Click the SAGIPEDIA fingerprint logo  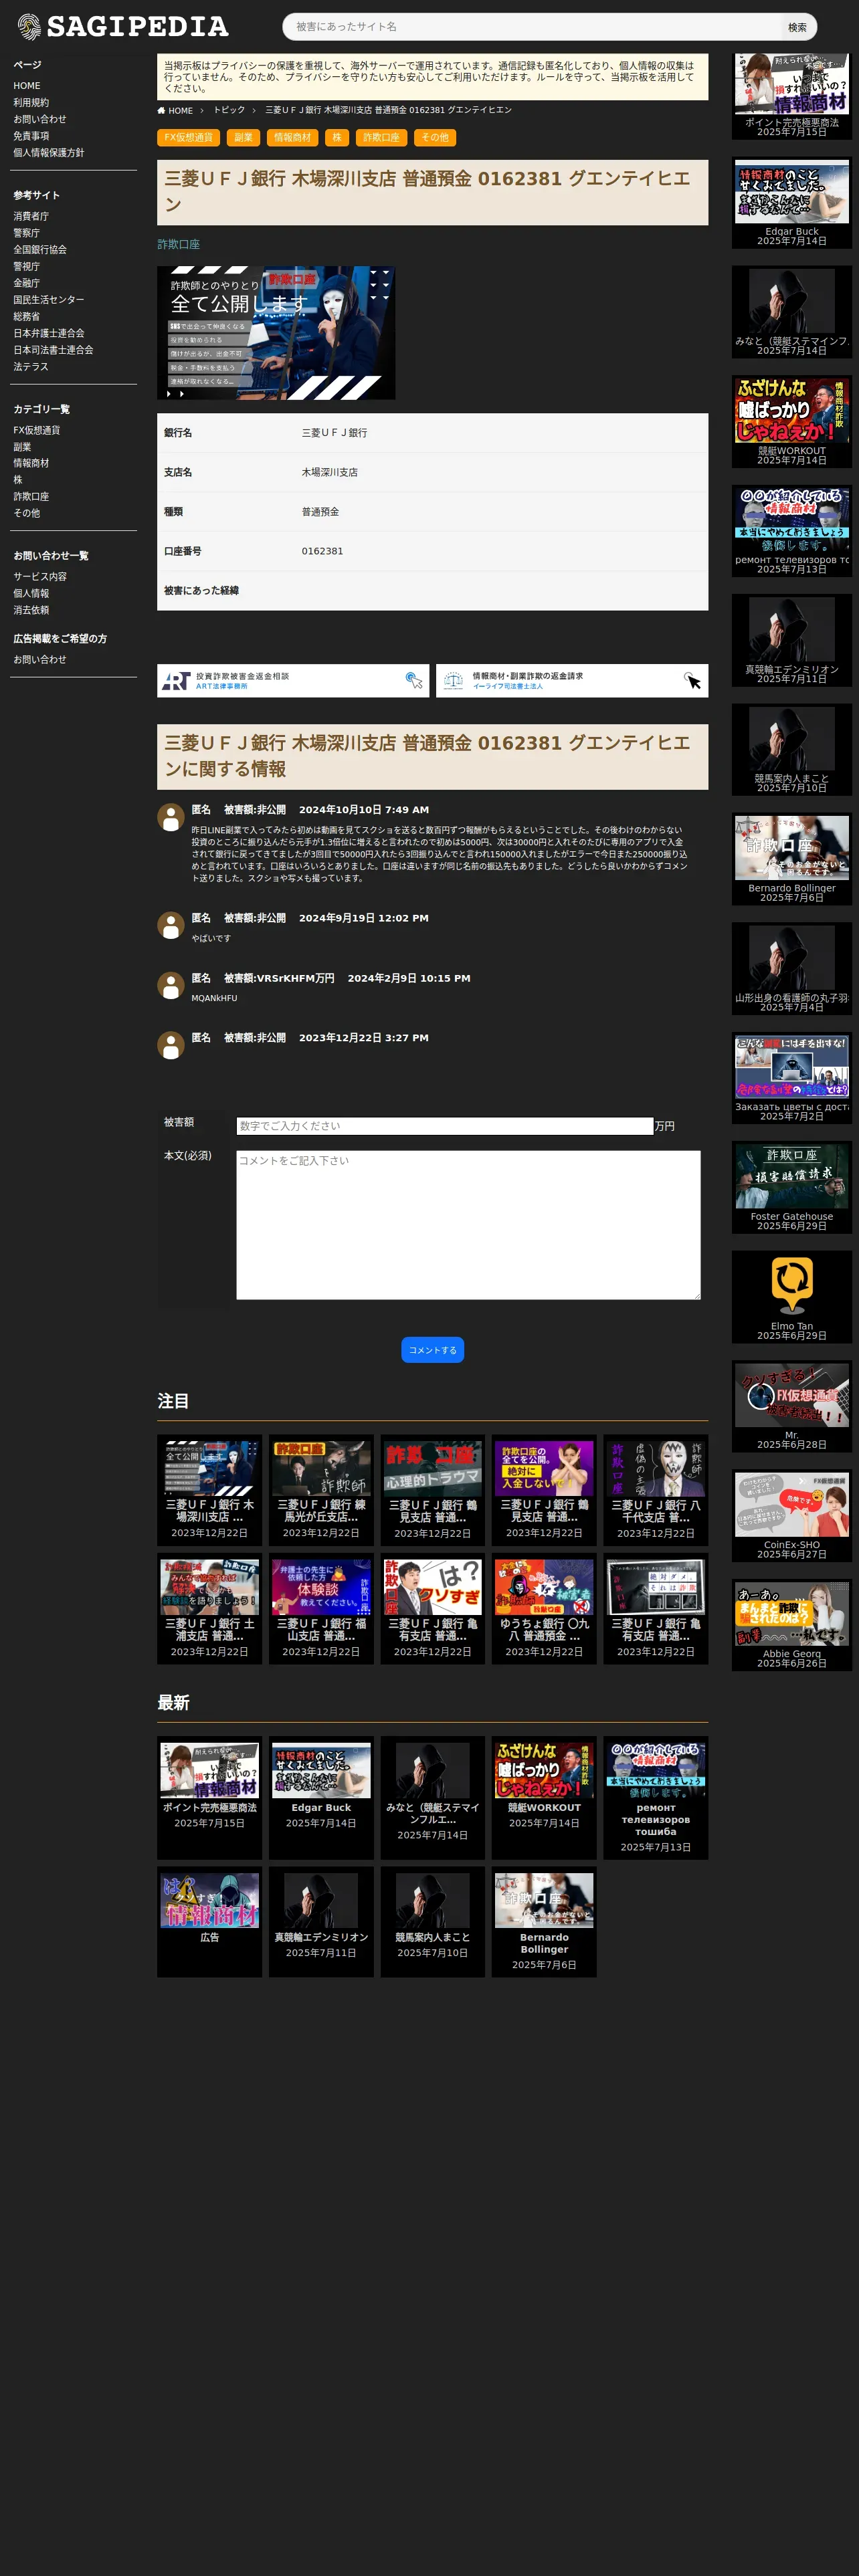tap(123, 27)
